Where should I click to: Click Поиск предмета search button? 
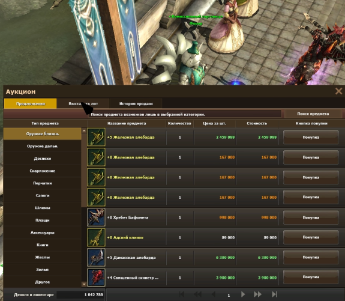[x=313, y=114]
